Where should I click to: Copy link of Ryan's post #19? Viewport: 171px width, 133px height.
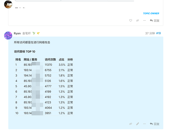(131, 124)
